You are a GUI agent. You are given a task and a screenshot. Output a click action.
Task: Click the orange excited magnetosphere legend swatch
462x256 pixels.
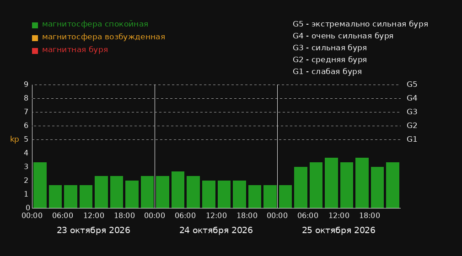35,38
